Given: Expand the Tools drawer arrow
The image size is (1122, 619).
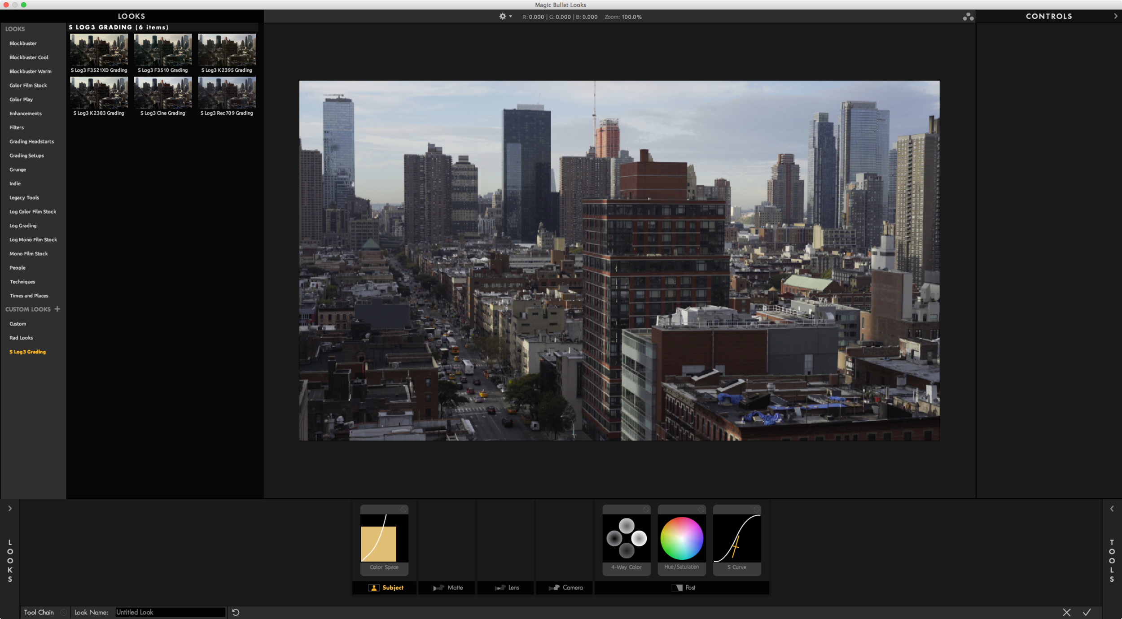Looking at the screenshot, I should coord(1112,509).
